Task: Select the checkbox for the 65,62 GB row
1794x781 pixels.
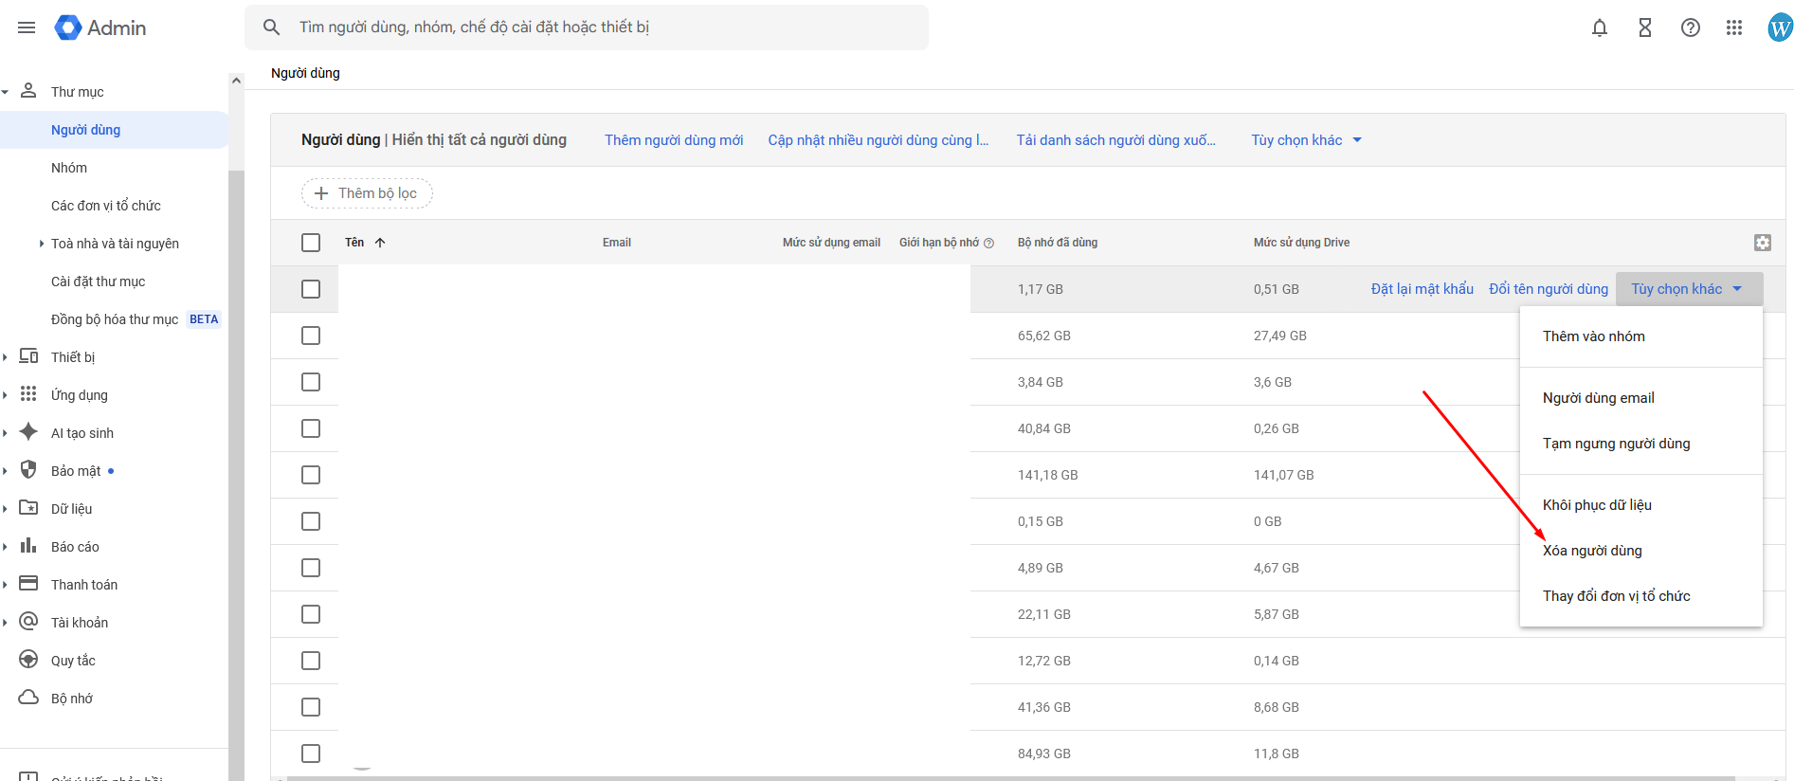Action: point(311,336)
